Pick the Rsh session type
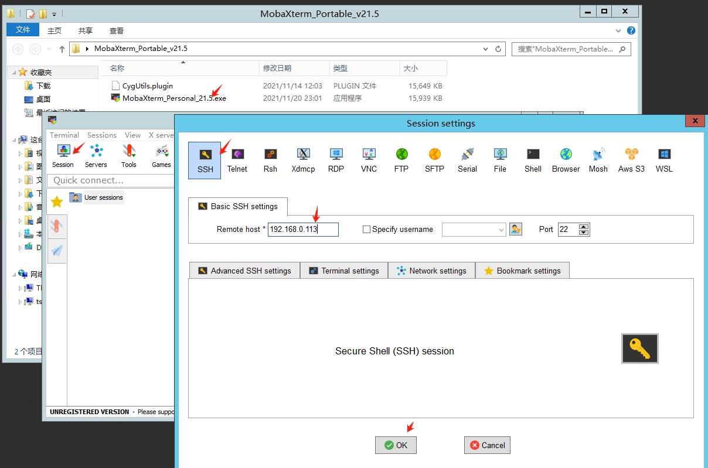708x468 pixels. click(x=270, y=160)
